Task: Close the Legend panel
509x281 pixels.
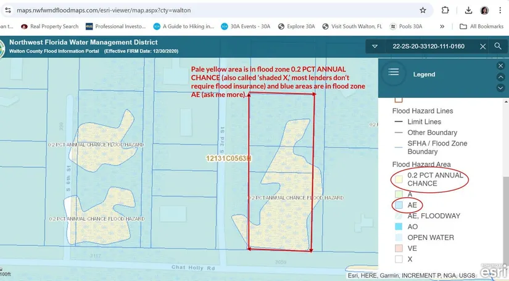Action: [x=500, y=65]
